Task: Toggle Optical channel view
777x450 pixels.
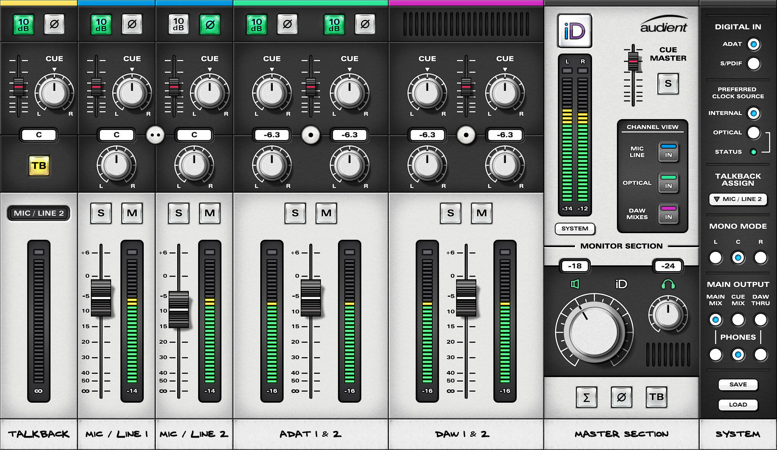Action: pyautogui.click(x=668, y=183)
